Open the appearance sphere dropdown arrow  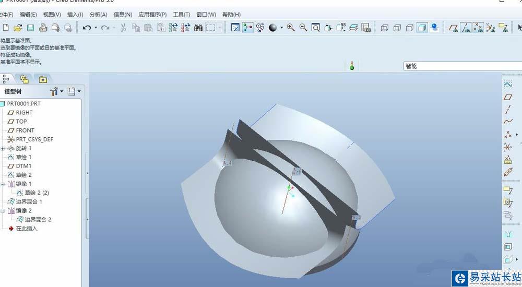[x=282, y=28]
